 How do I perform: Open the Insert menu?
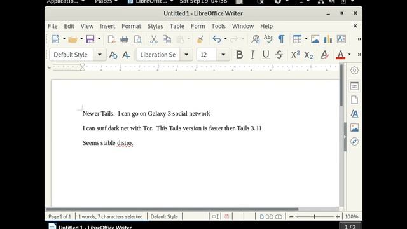(x=107, y=26)
